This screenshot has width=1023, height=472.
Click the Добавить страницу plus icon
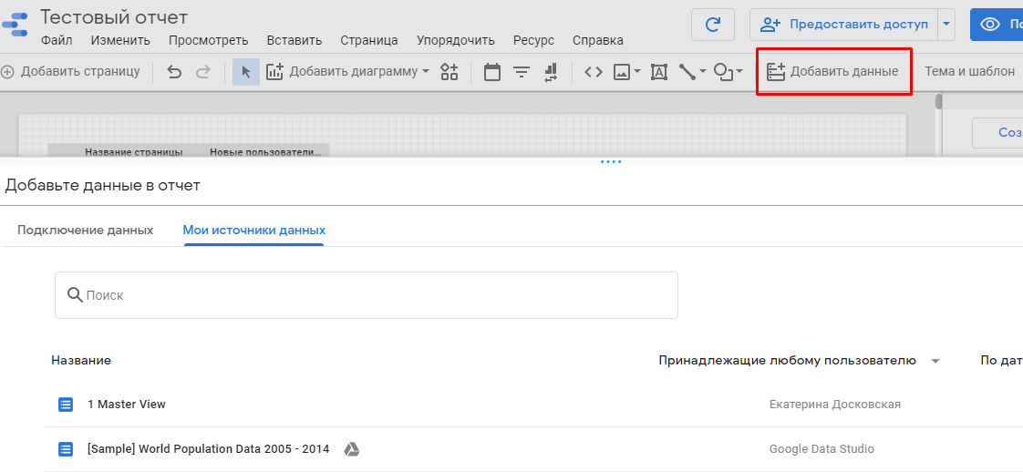coord(7,72)
